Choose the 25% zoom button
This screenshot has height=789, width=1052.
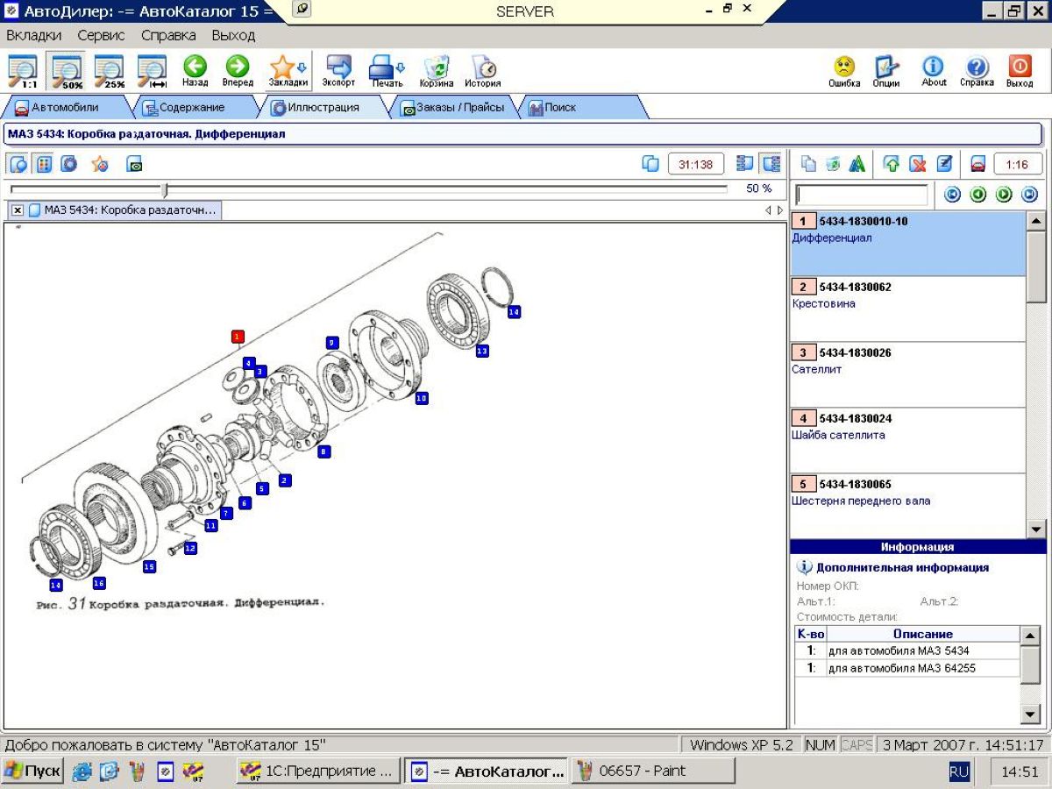[x=110, y=71]
